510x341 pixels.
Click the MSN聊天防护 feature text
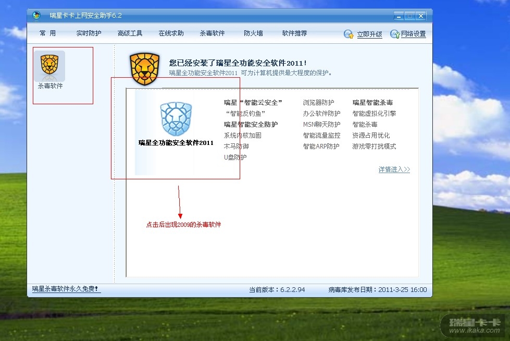click(321, 125)
